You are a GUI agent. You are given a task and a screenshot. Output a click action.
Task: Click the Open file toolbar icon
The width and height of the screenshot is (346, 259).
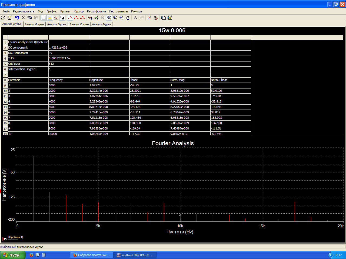tap(3, 18)
